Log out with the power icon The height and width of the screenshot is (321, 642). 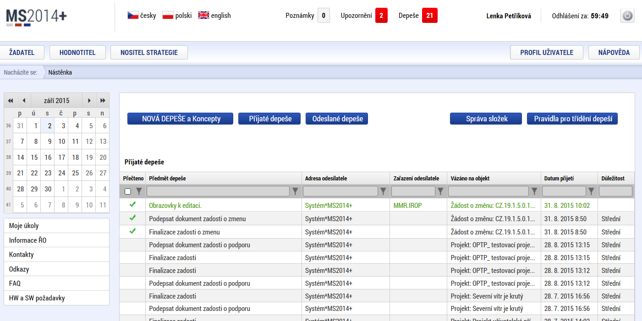coord(627,16)
